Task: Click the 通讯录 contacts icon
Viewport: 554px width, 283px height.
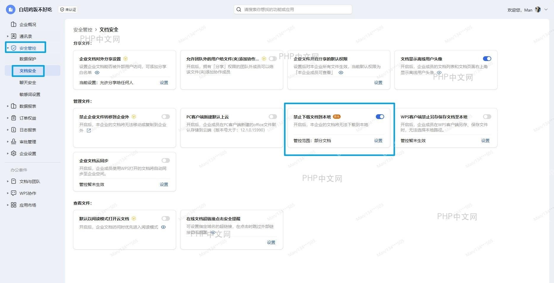Action: pos(14,36)
